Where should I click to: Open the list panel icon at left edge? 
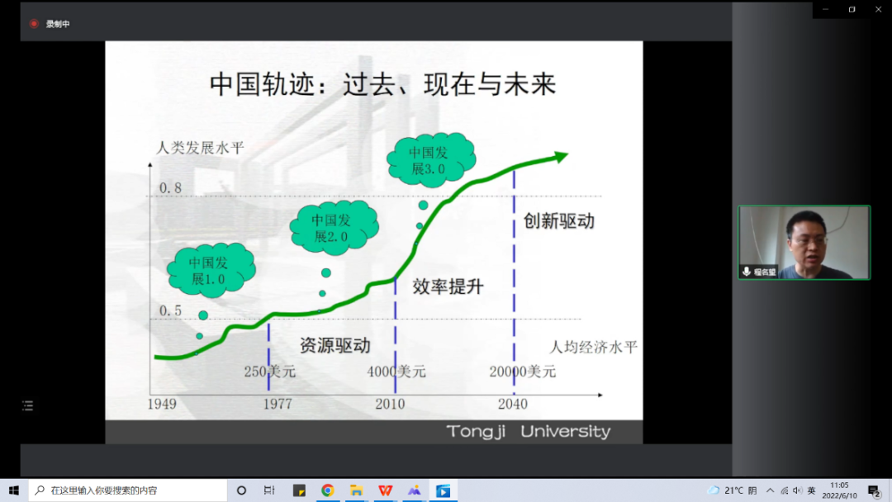27,405
